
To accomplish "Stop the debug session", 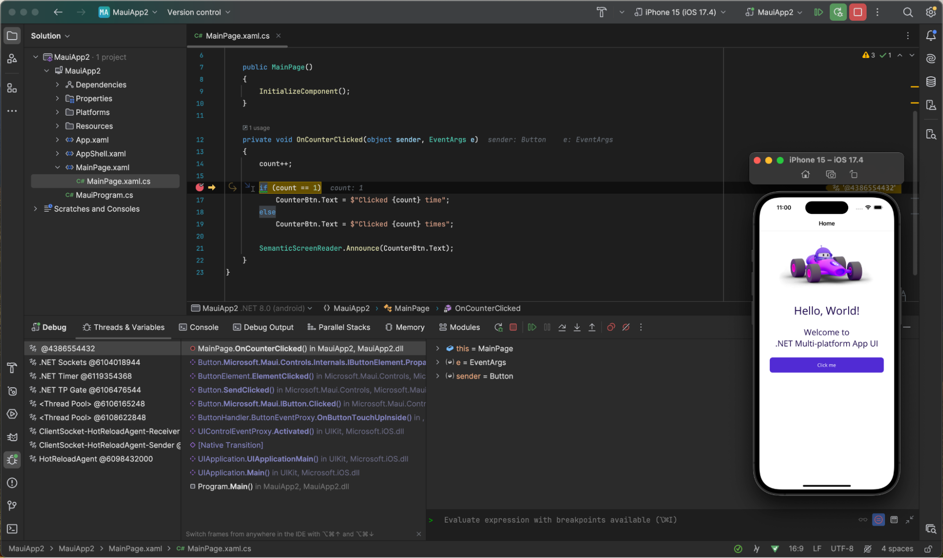I will [x=513, y=327].
